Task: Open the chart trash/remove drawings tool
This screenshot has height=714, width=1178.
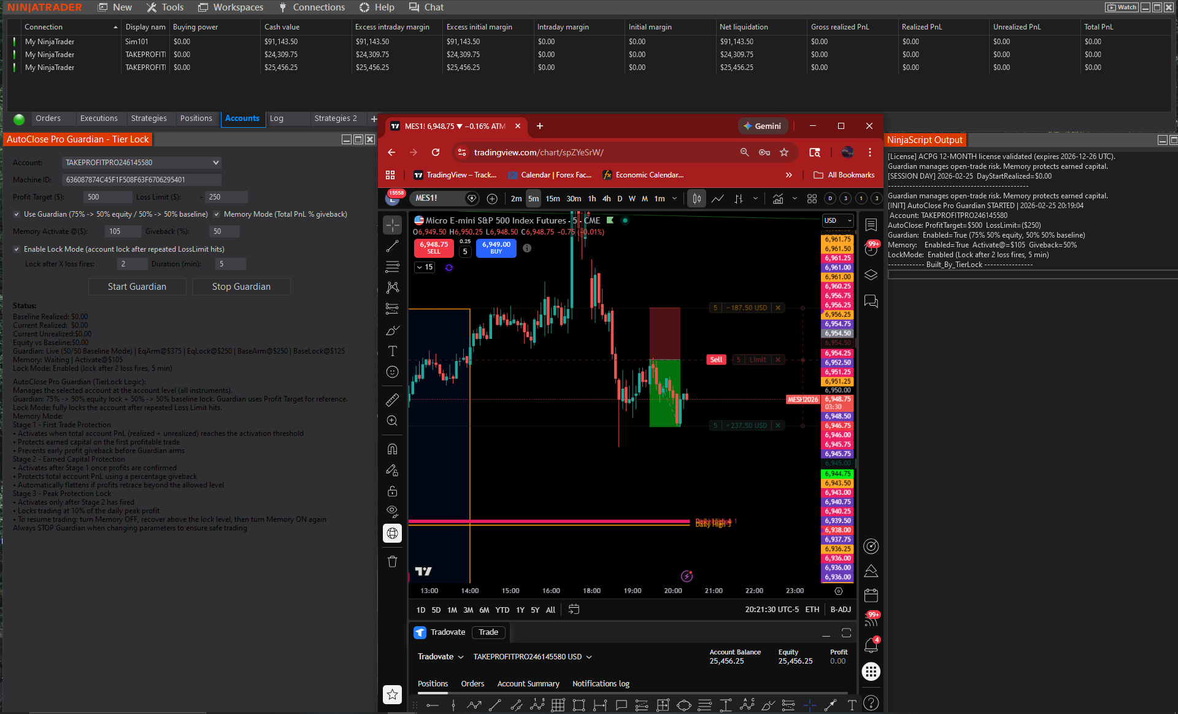Action: (x=392, y=561)
